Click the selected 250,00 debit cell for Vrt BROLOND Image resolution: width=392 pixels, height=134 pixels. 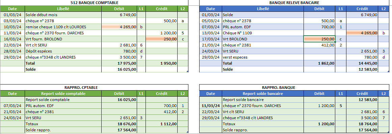pos(319,39)
